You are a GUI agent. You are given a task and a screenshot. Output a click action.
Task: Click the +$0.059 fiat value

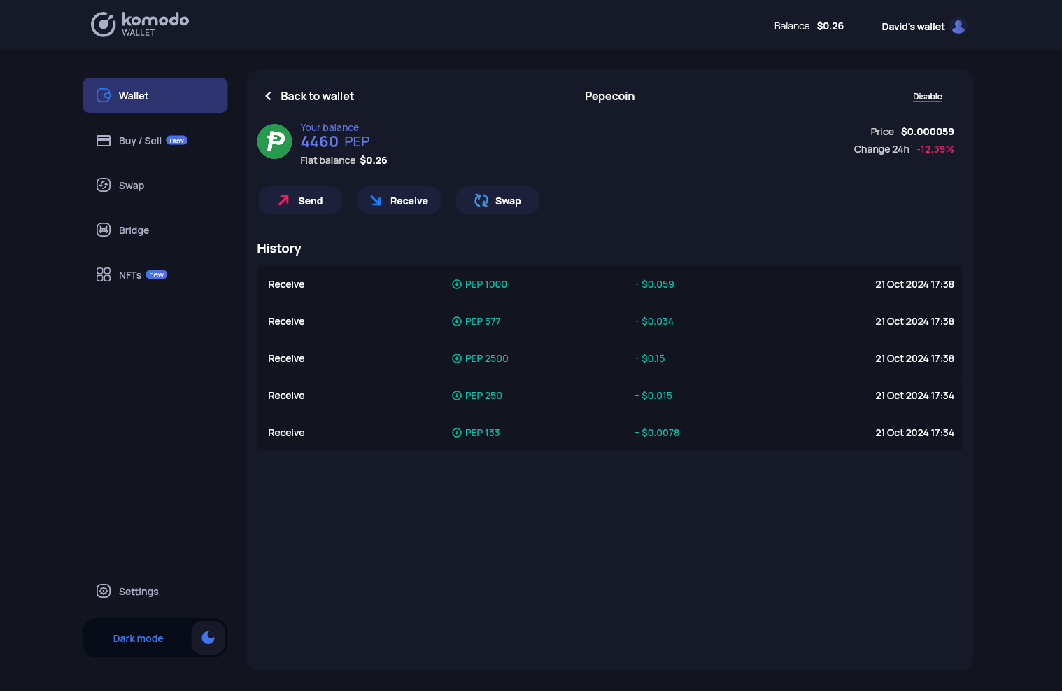tap(654, 284)
